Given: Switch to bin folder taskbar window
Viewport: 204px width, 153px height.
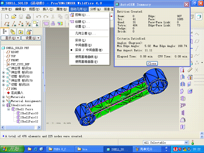Looking at the screenshot, I should pos(89,149).
